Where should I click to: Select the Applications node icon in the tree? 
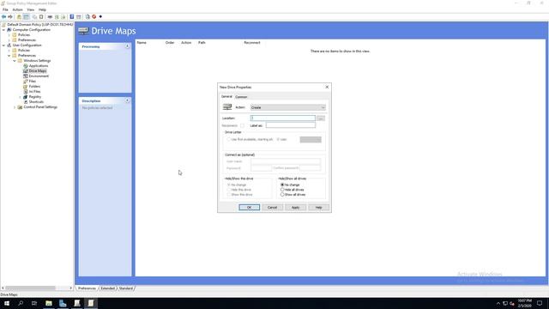[x=26, y=66]
